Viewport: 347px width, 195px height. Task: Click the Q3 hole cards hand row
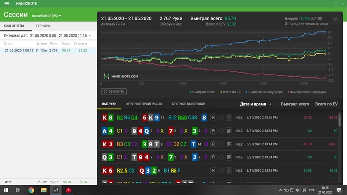click(108, 157)
